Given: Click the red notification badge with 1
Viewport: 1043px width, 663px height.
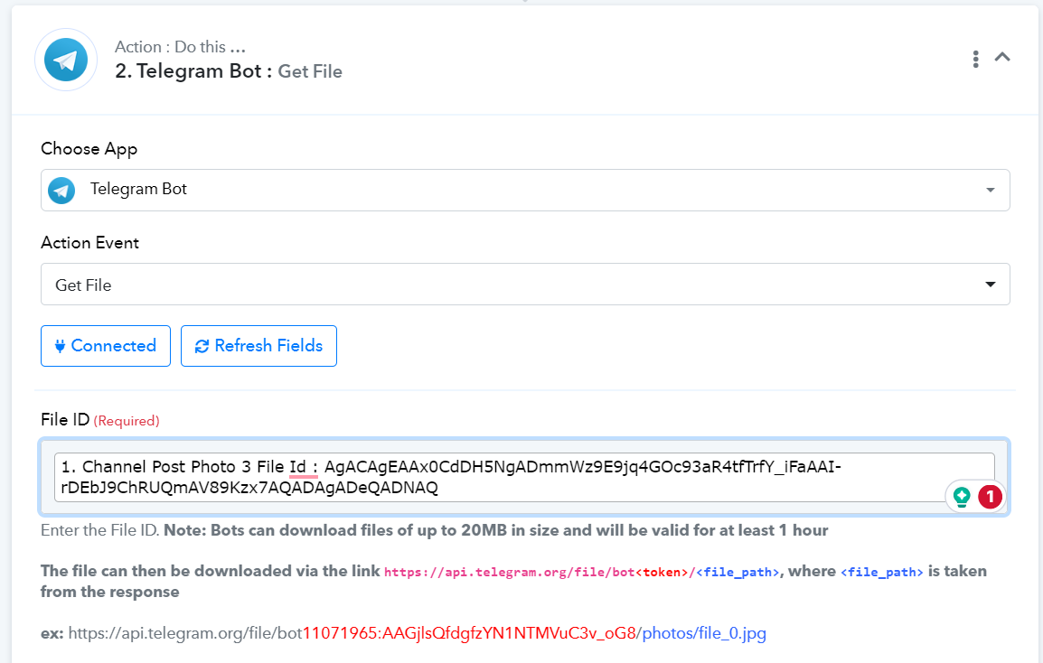Looking at the screenshot, I should 990,497.
